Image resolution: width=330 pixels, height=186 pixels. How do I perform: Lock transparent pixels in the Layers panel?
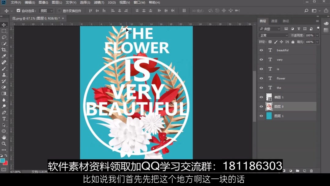point(270,42)
